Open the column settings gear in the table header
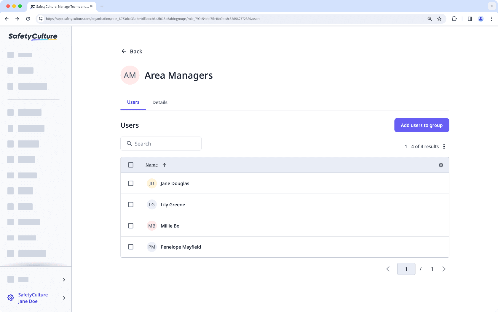The width and height of the screenshot is (498, 312). [441, 165]
